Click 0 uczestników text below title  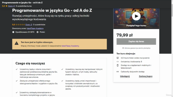tap(39, 25)
